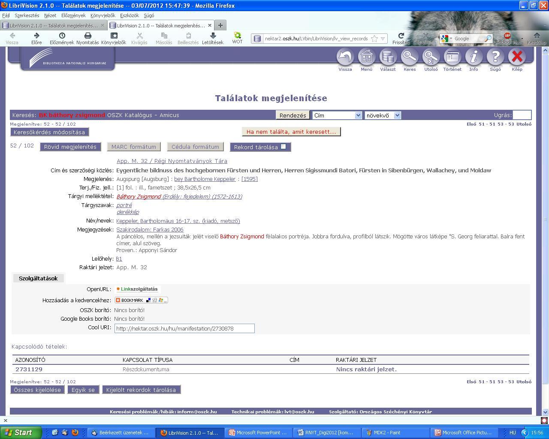Open the Fájl menu
549x439 pixels.
[x=6, y=15]
